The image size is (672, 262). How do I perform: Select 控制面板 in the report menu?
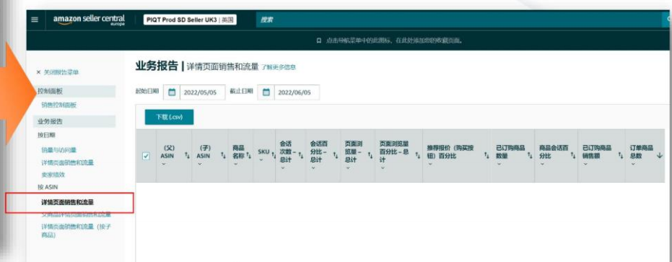pyautogui.click(x=74, y=91)
